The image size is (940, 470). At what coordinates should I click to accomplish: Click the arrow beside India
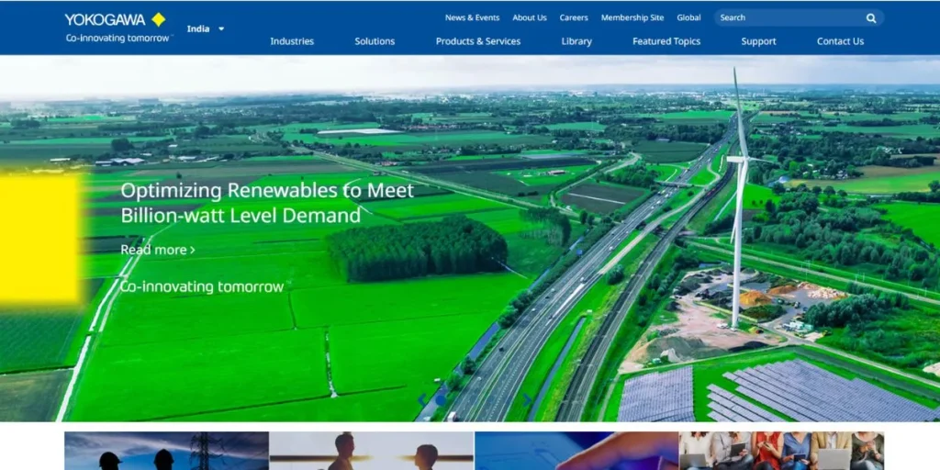[x=221, y=28]
